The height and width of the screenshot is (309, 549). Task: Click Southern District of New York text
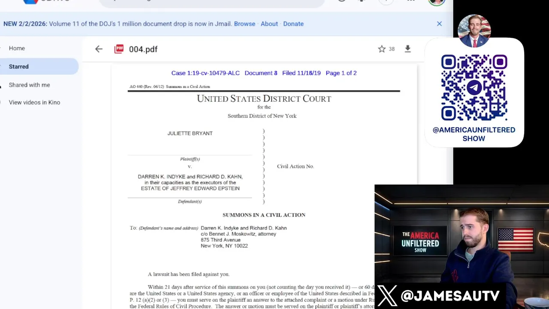(x=262, y=116)
